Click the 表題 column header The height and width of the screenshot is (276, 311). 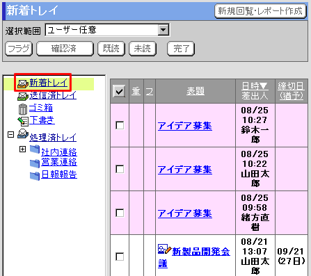pos(196,91)
